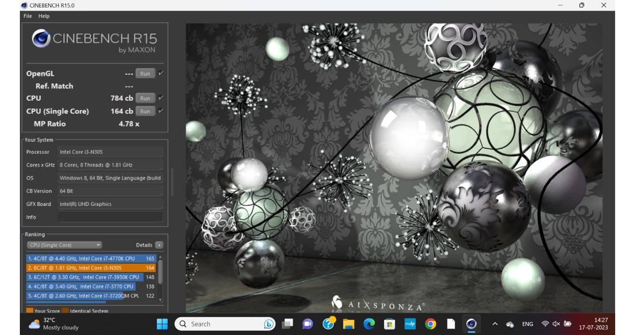Open Microsoft Edge from taskbar
635x335 pixels.
(x=369, y=324)
